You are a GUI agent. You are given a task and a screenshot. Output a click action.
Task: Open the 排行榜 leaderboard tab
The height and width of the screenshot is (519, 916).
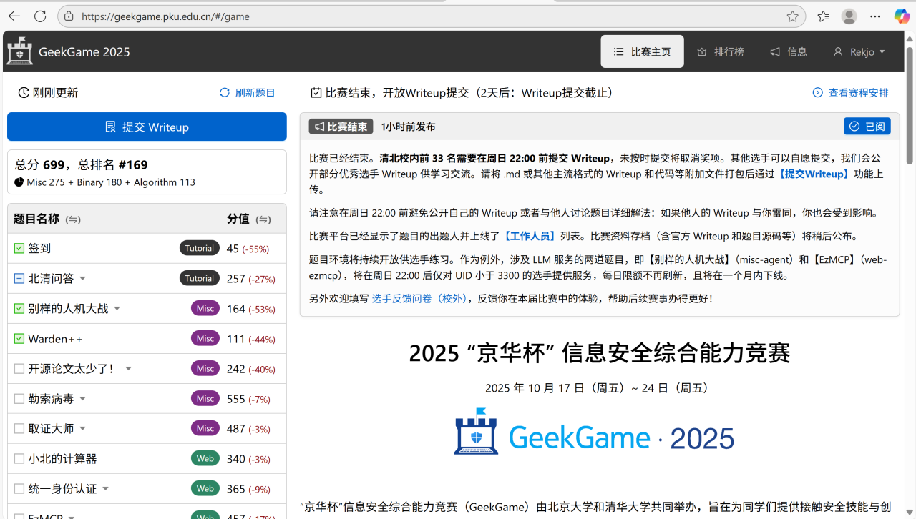tap(720, 51)
